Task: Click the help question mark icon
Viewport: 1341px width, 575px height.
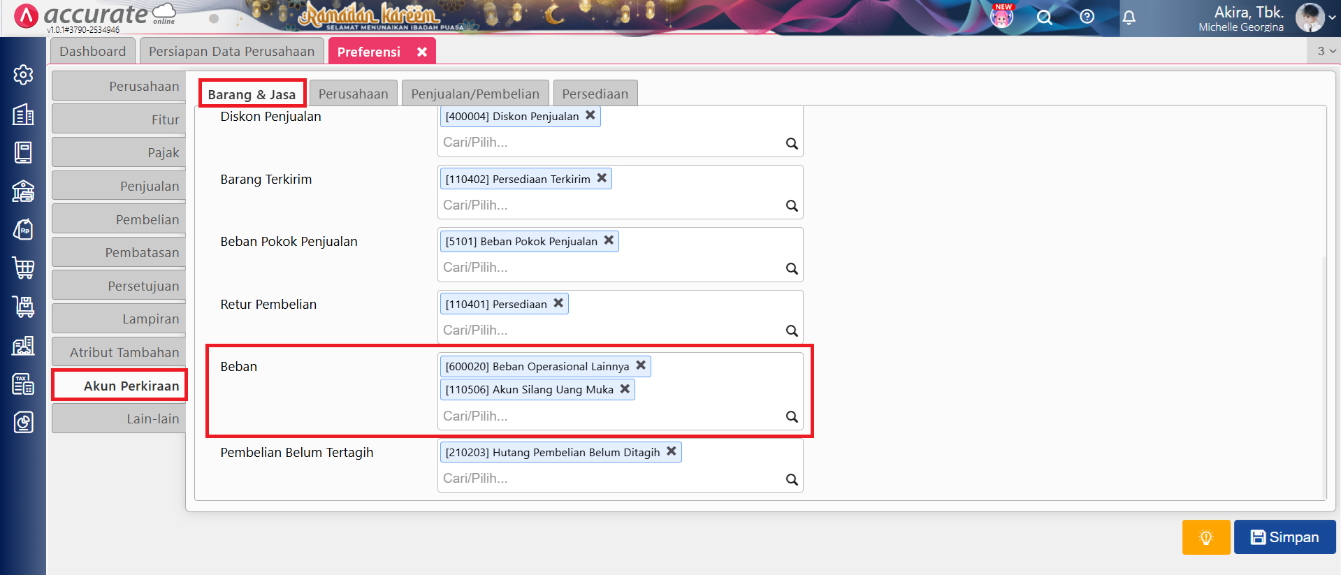Action: point(1087,17)
